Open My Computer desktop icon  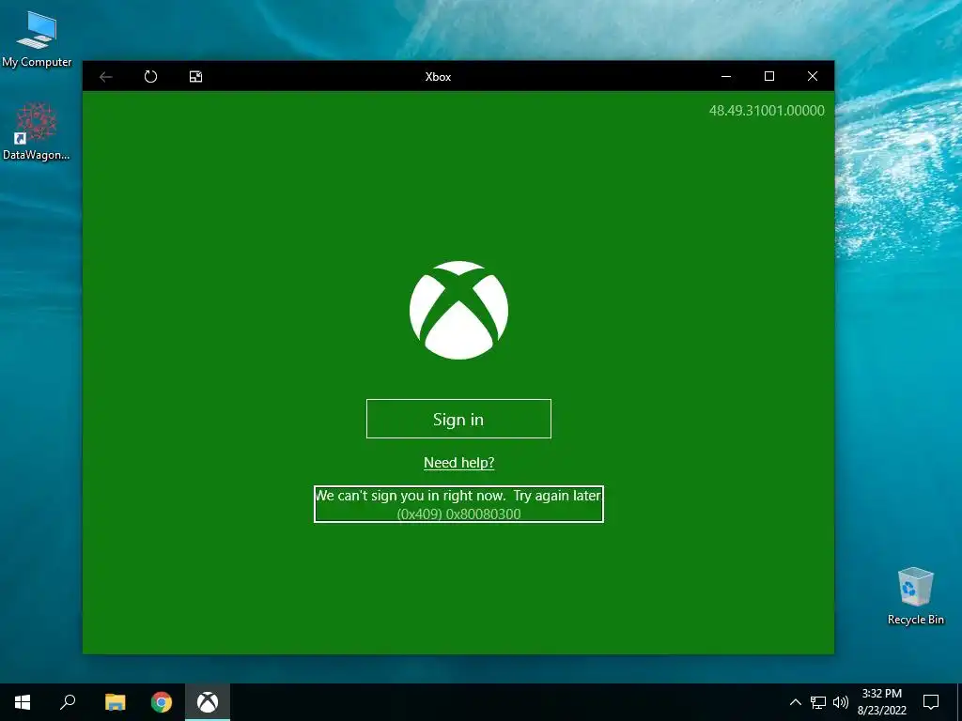37,39
